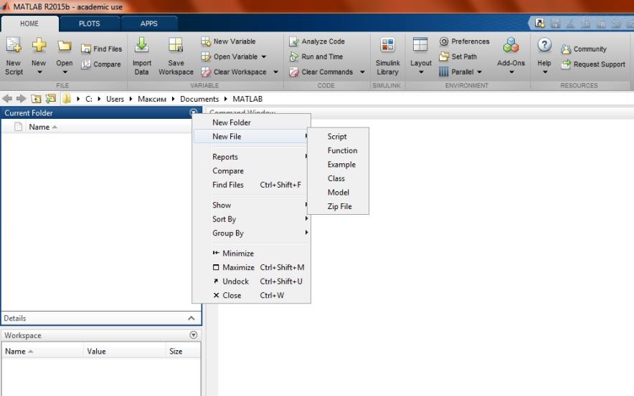This screenshot has height=396, width=634.
Task: Open the Reports submenu
Action: 252,157
